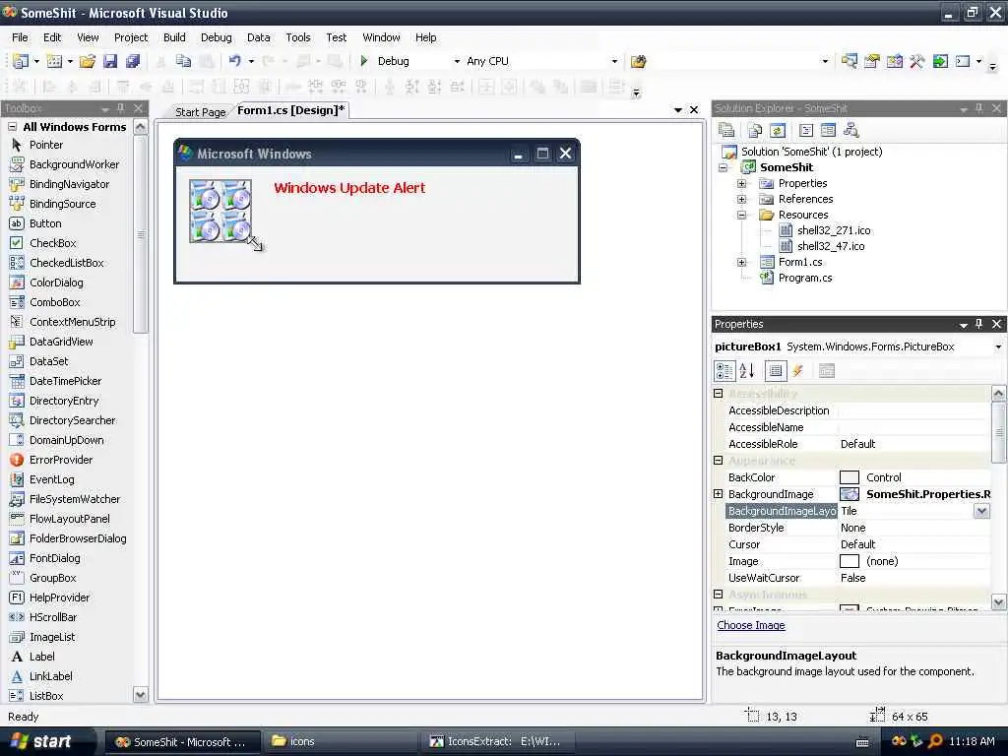Open the pictureBox1 object selector dropdown
The width and height of the screenshot is (1008, 756).
tap(998, 347)
